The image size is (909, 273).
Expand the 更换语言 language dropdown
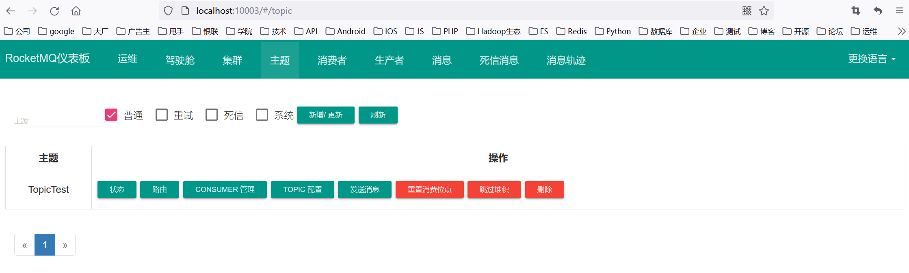[872, 59]
